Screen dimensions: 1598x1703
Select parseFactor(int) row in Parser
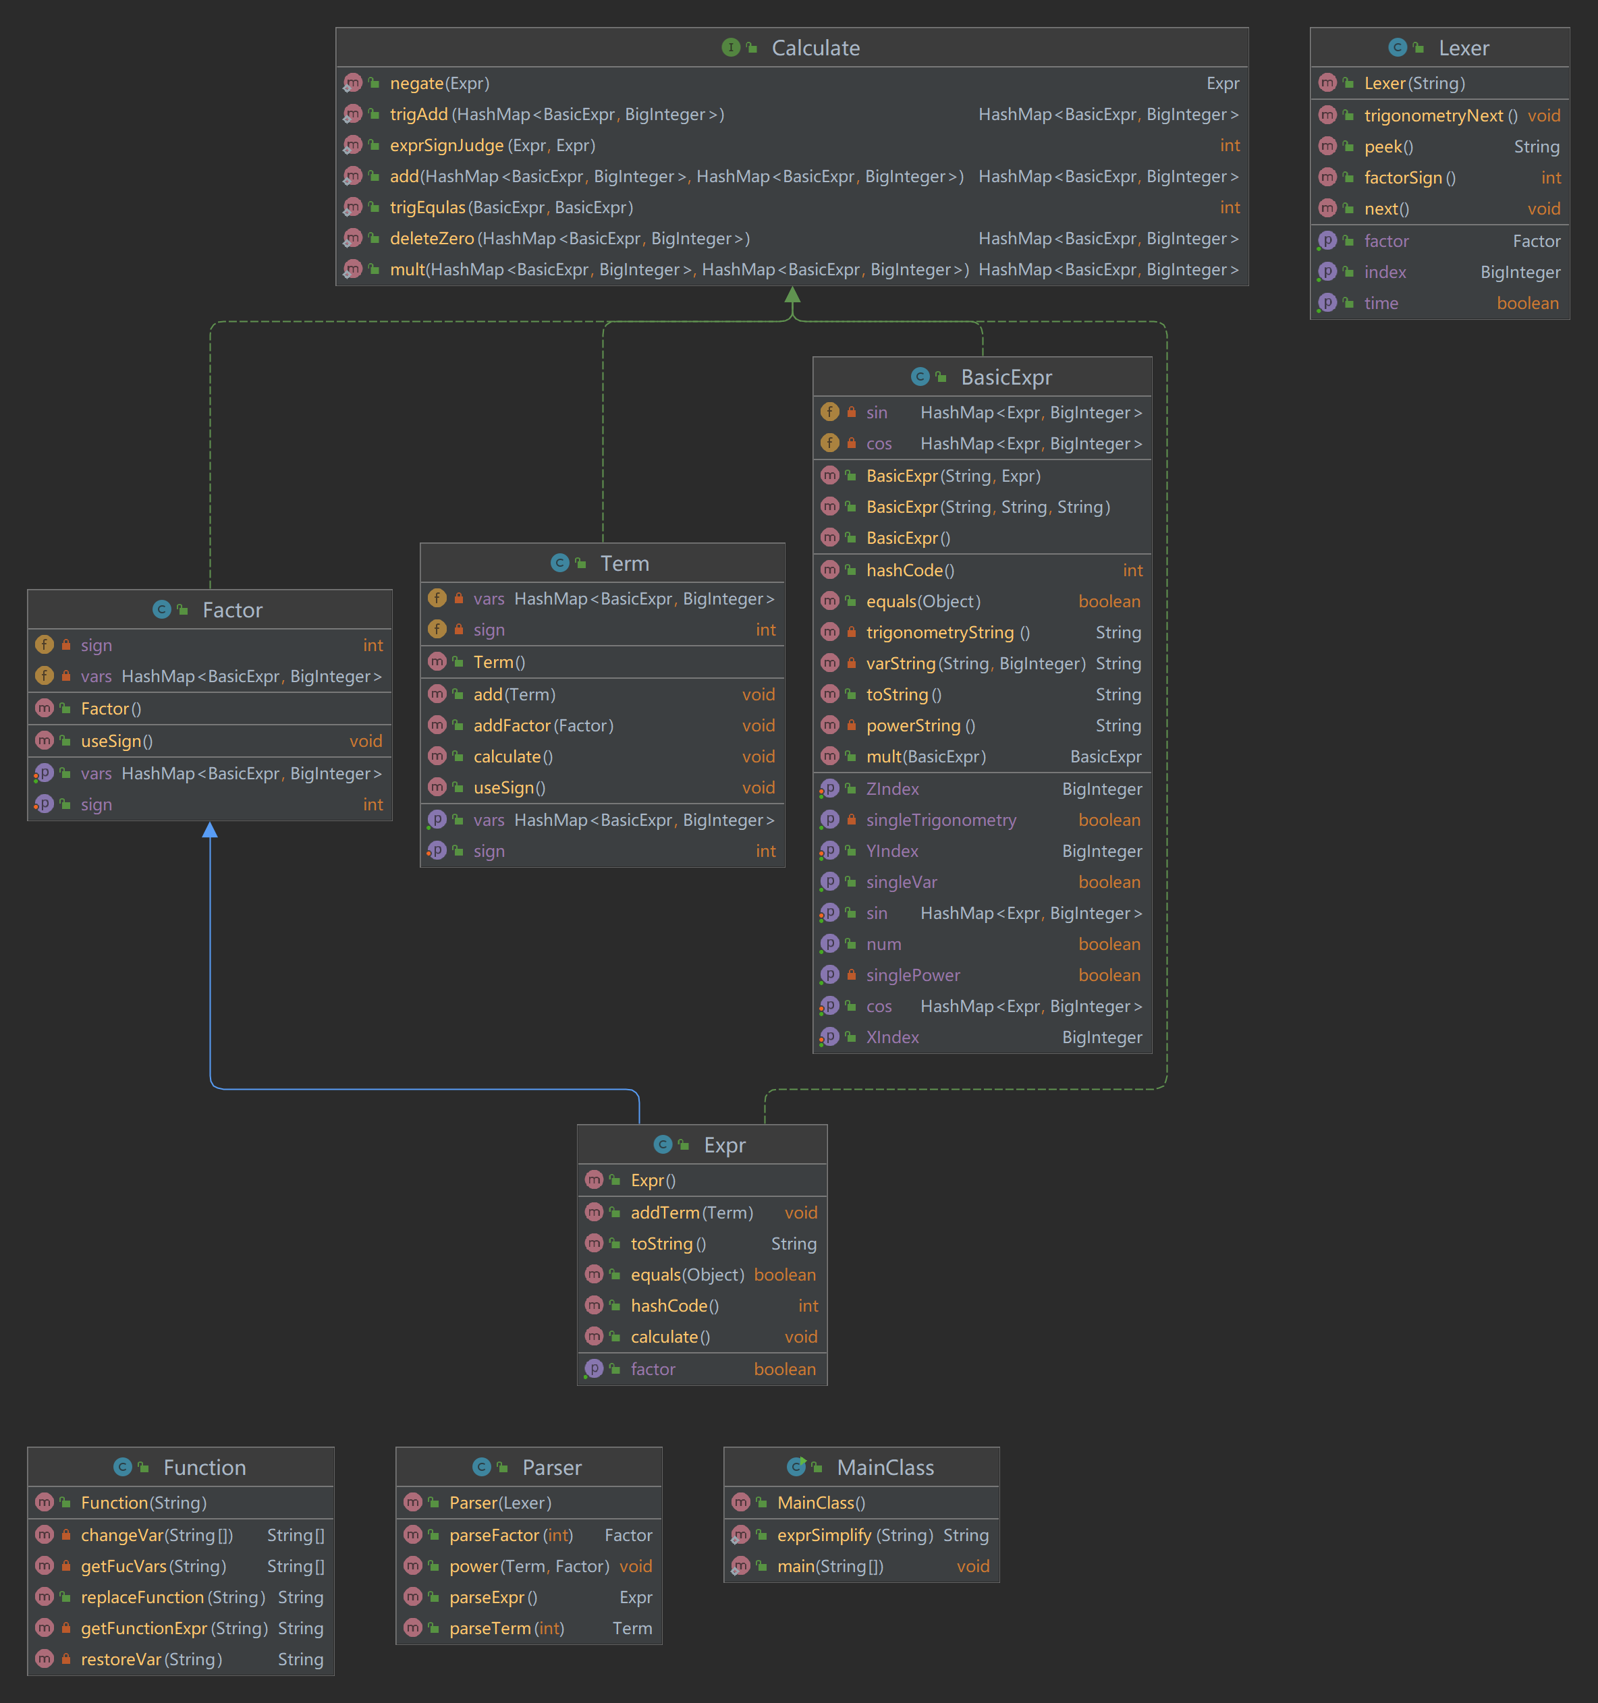(x=511, y=1535)
